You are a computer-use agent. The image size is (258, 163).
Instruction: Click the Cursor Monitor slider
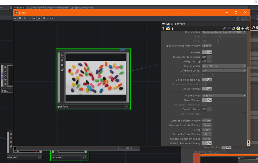tap(229, 75)
